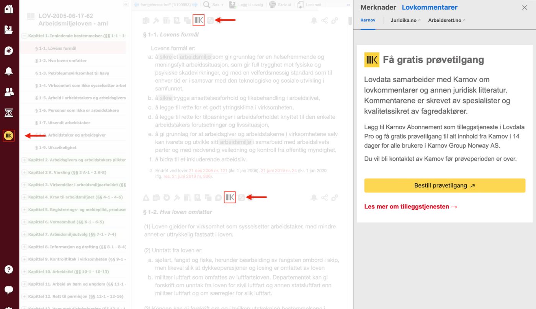The image size is (536, 309).
Task: Select the Karnov sub-tab
Action: [x=368, y=20]
